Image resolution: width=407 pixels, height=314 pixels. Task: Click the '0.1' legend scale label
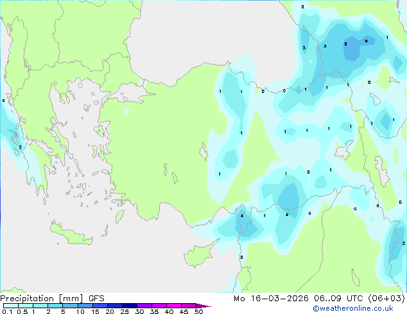[x=7, y=311]
